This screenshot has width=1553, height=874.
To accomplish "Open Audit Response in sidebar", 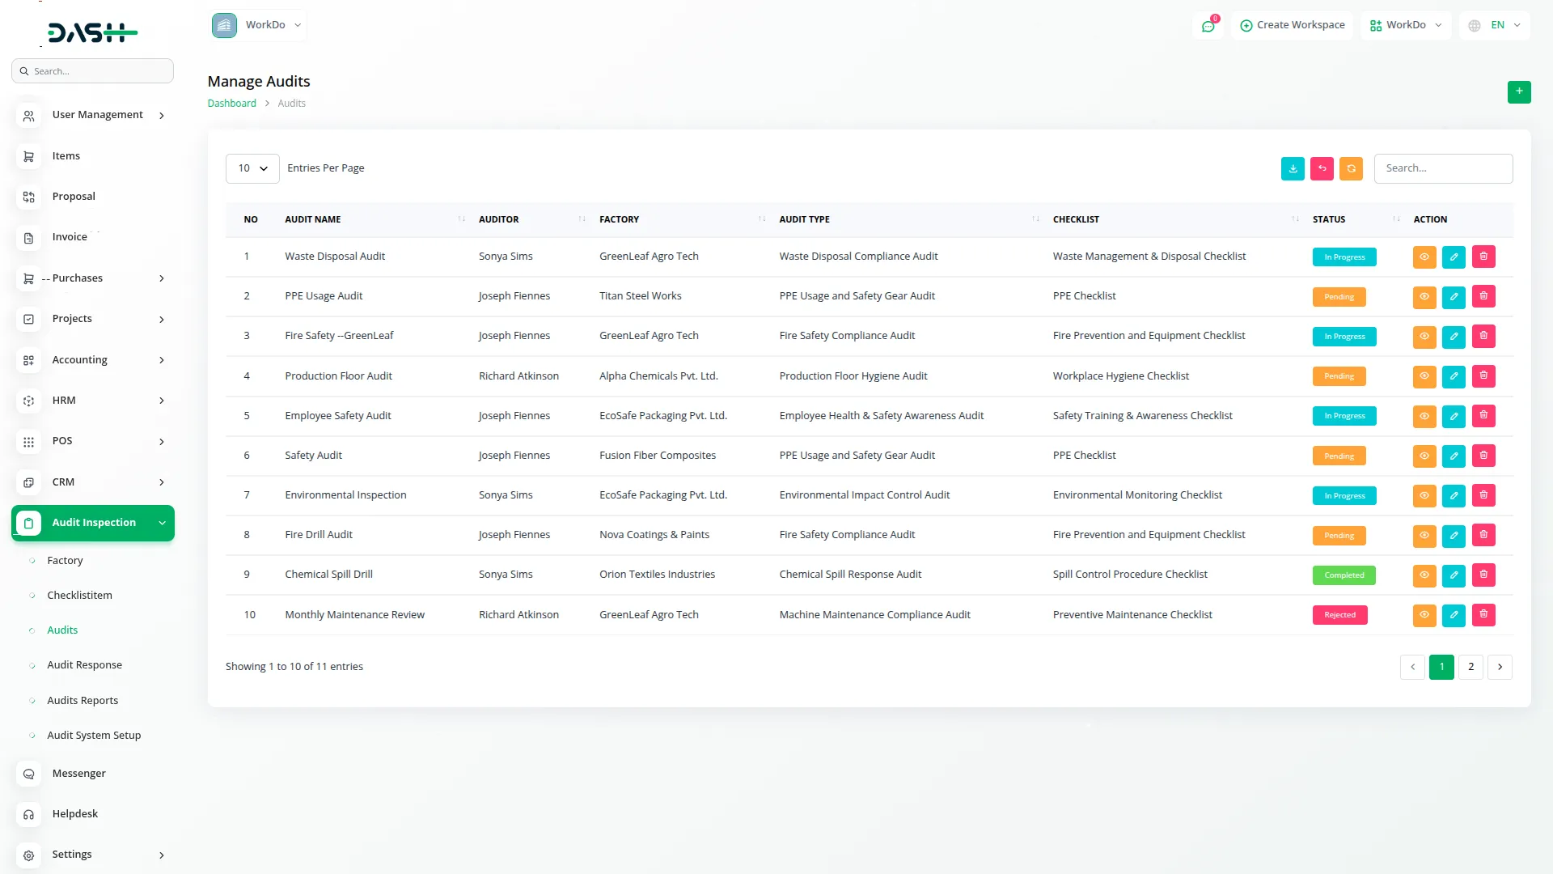I will [84, 664].
